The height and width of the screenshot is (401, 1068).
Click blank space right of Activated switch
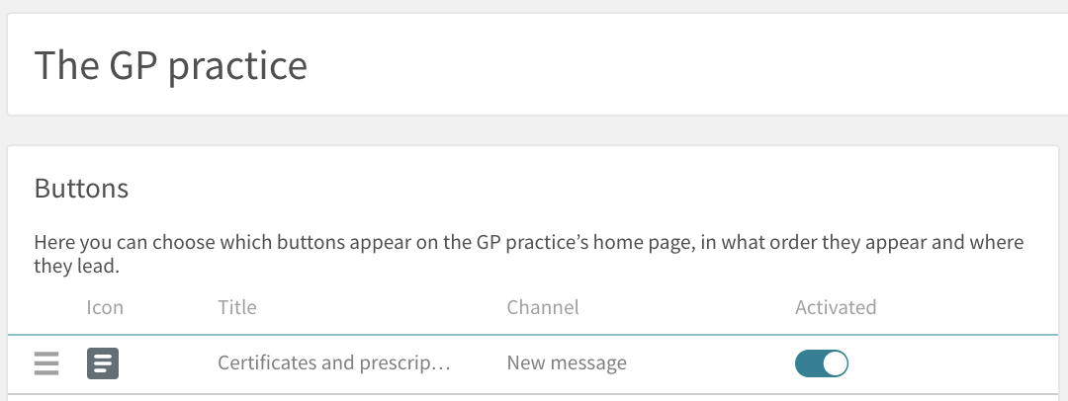pyautogui.click(x=953, y=363)
